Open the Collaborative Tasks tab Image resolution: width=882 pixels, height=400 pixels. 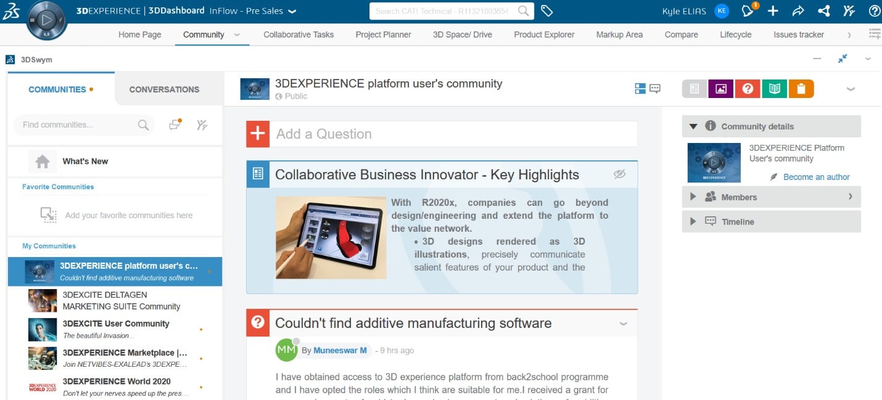299,35
